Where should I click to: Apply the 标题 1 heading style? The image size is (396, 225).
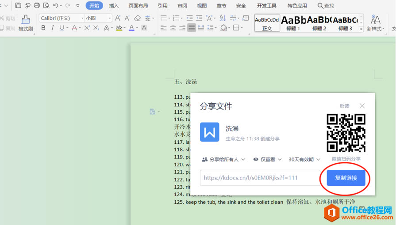(293, 23)
